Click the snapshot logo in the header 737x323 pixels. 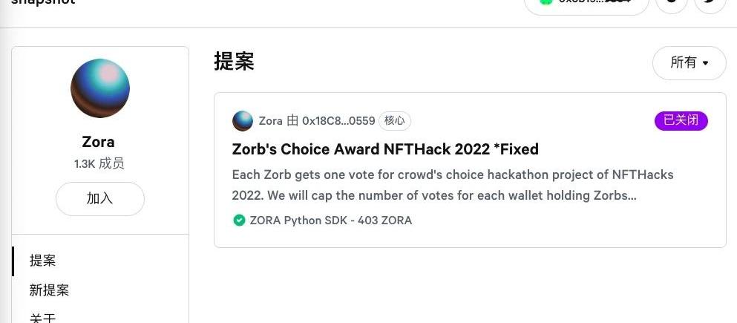click(x=43, y=2)
